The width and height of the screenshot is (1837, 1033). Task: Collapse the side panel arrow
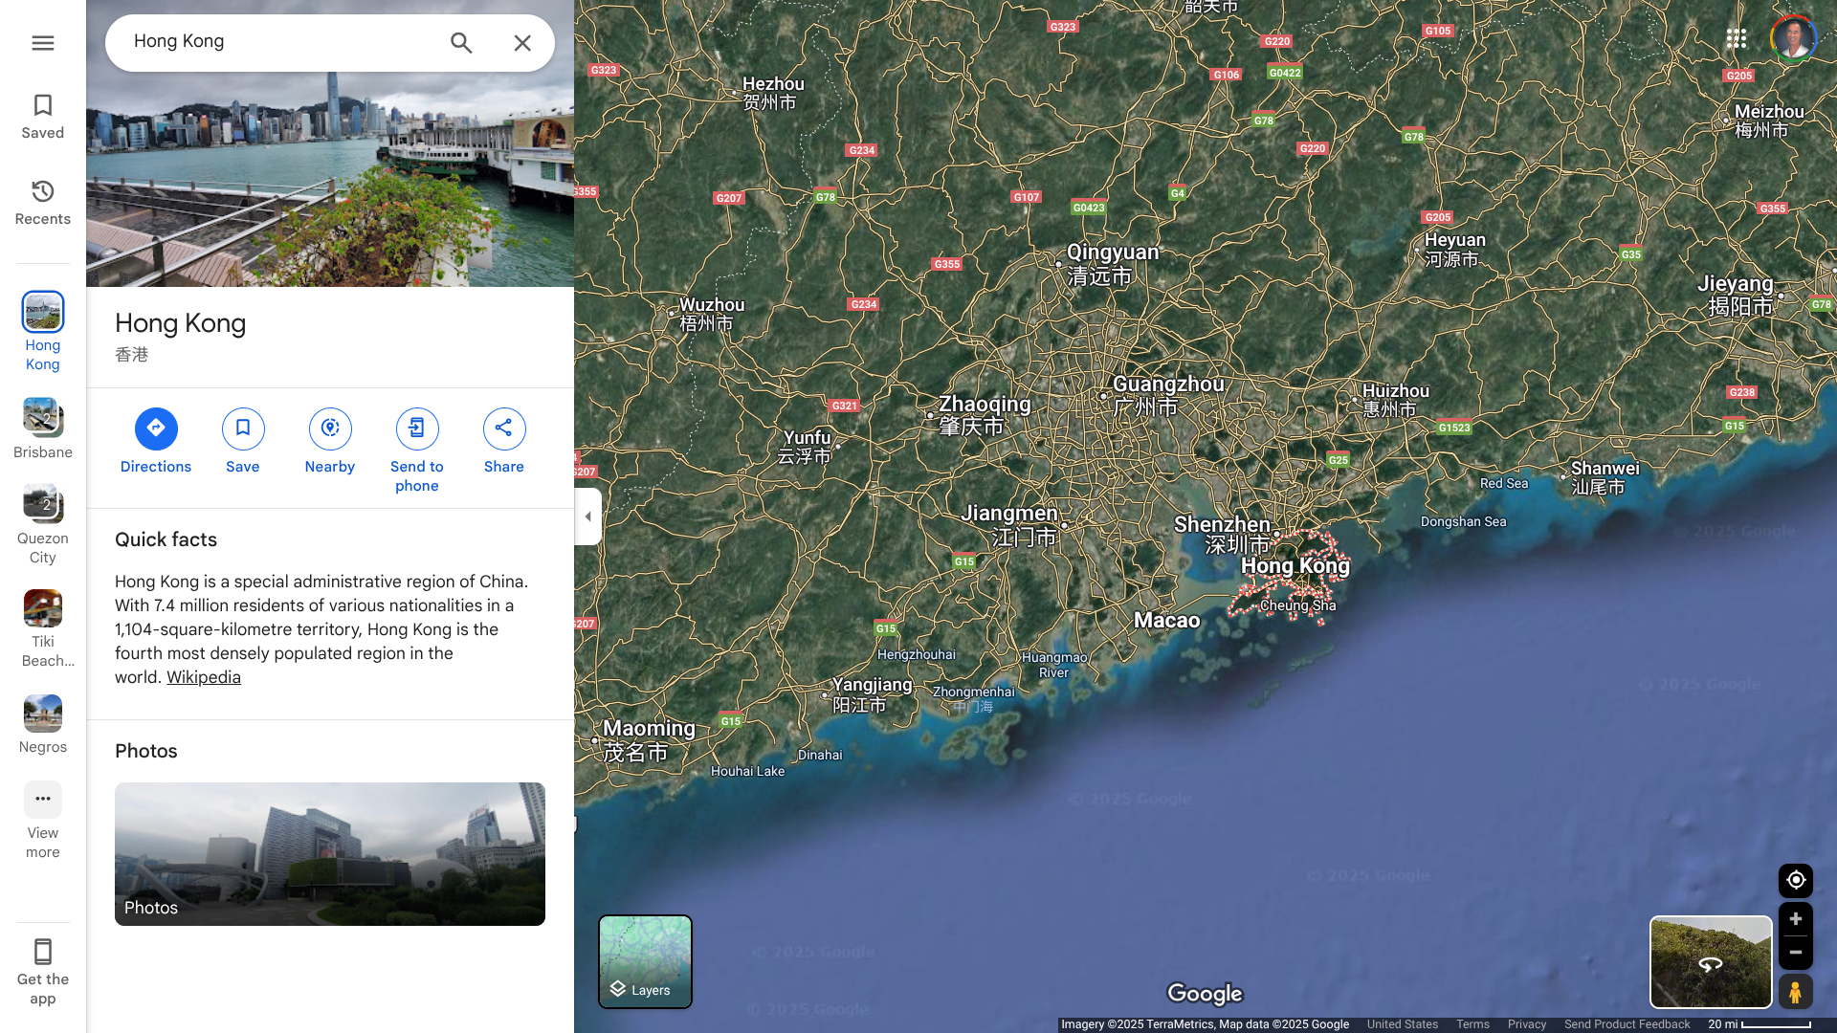point(587,516)
